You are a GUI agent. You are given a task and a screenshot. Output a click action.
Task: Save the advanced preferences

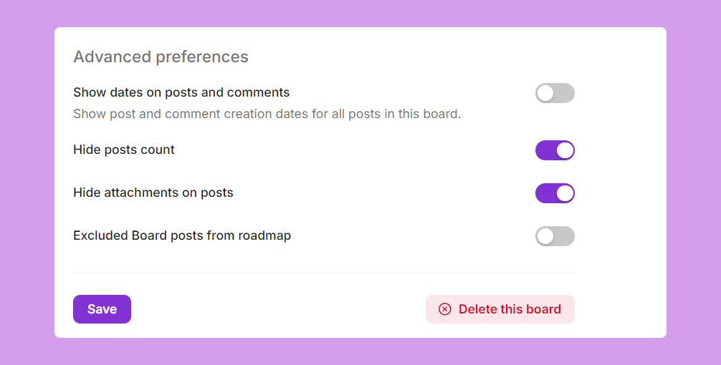(102, 309)
